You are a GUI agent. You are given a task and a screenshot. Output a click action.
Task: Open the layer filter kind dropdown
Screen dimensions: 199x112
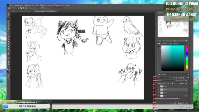[x=164, y=78]
